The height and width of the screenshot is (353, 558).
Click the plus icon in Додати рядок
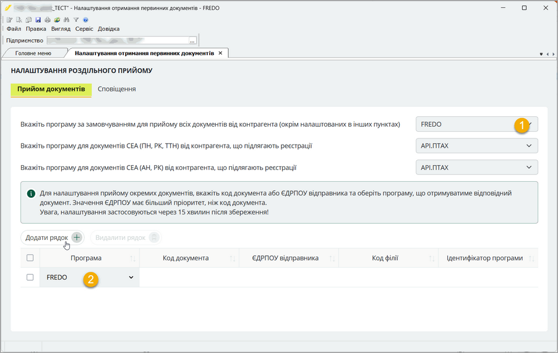[77, 237]
